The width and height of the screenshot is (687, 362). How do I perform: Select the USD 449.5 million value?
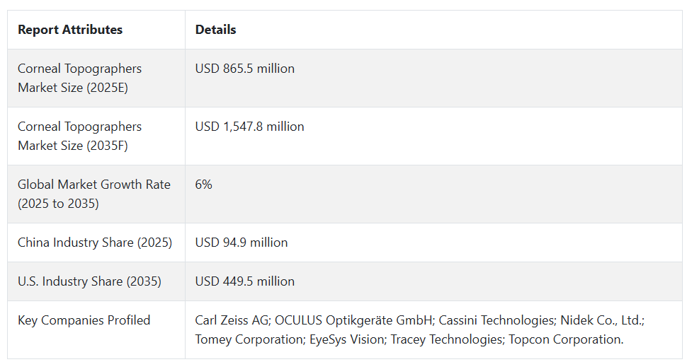coord(245,281)
